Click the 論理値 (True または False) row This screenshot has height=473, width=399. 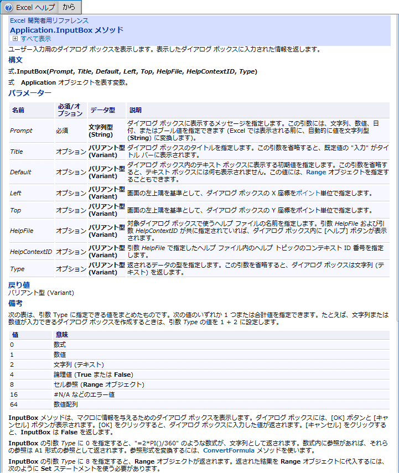click(199, 375)
